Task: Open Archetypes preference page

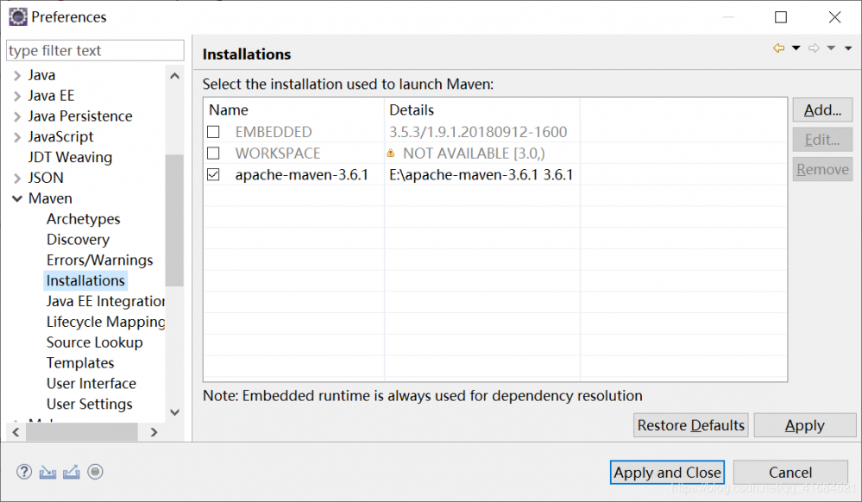Action: [x=83, y=219]
